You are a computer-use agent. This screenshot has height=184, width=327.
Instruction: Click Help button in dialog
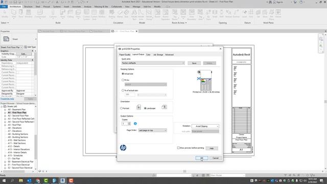click(x=212, y=148)
